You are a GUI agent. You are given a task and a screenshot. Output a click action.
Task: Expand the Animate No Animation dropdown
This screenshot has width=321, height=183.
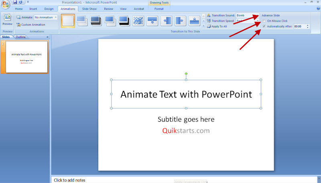coord(56,17)
